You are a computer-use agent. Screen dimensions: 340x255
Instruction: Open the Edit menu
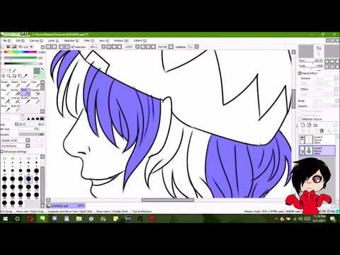point(20,40)
